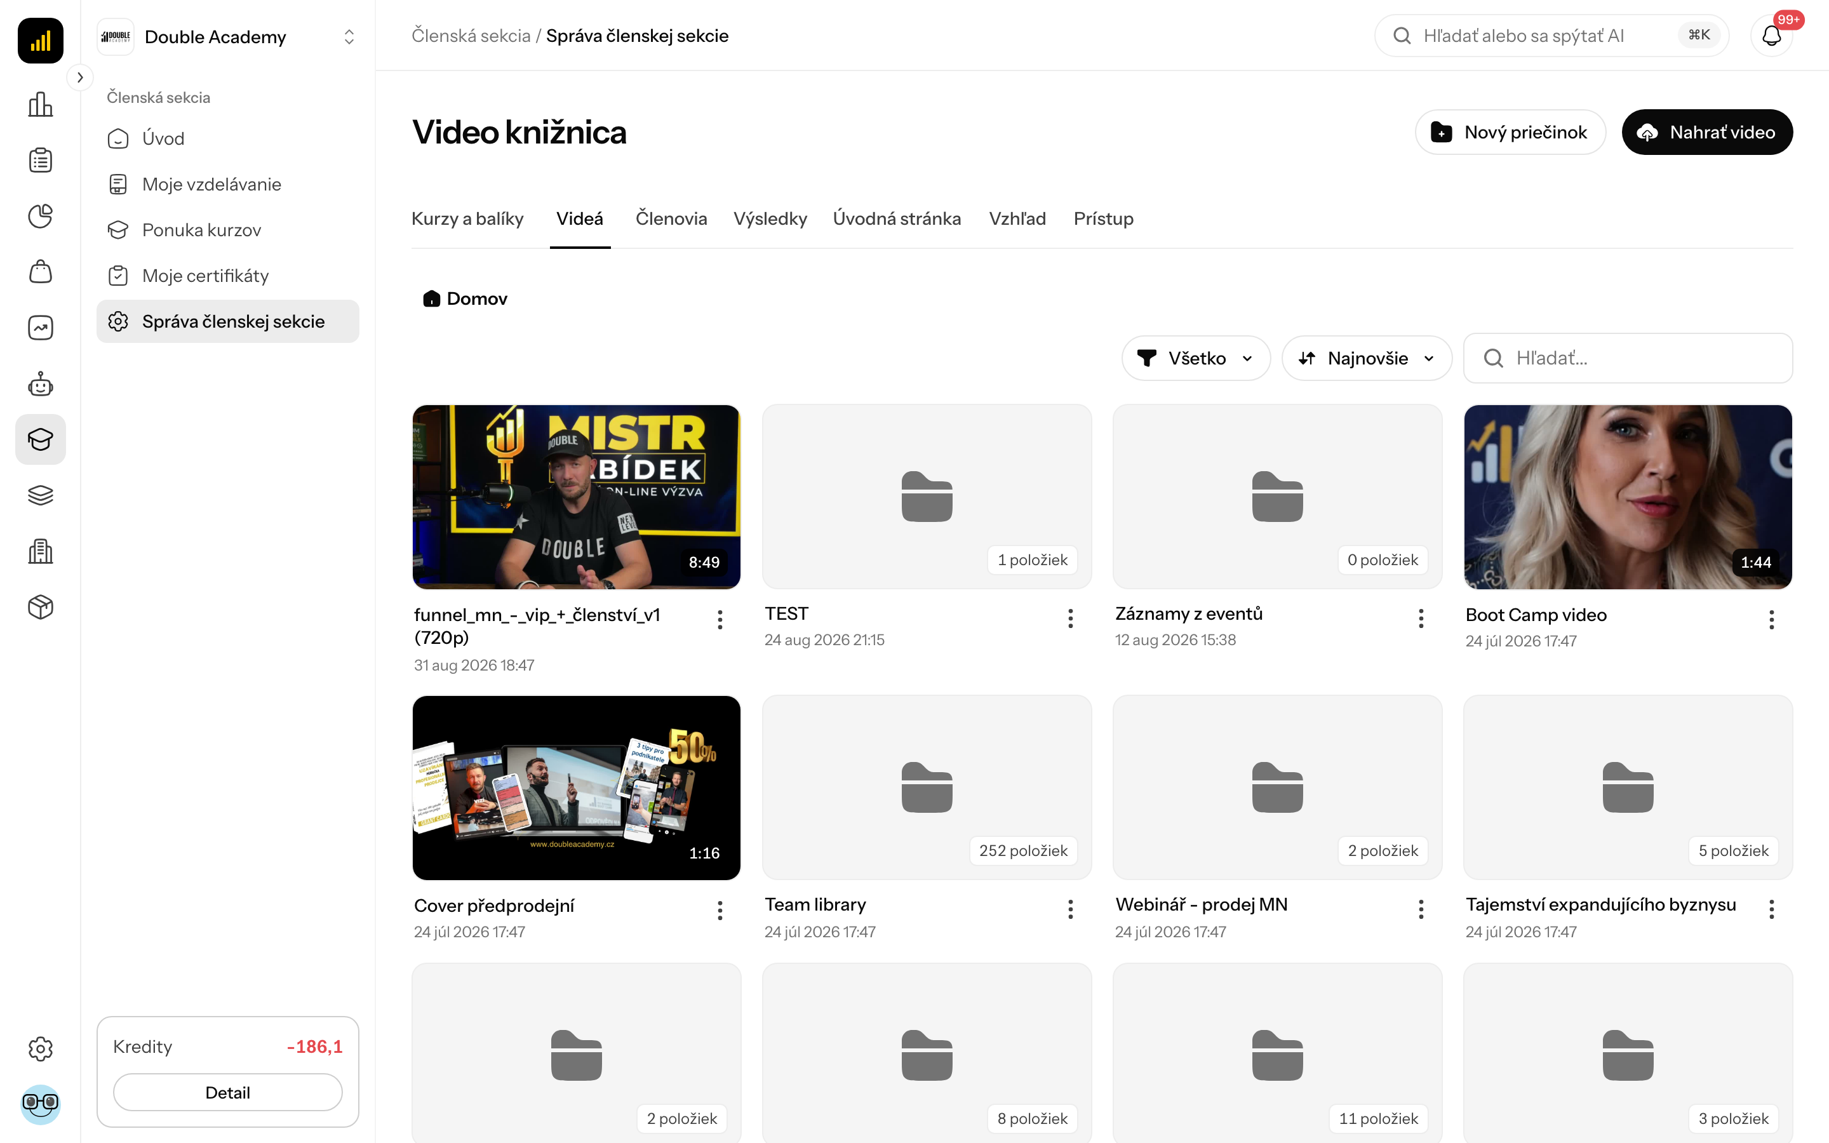Viewport: 1829px width, 1143px height.
Task: Open the Double Academy workspace switcher
Action: [227, 36]
